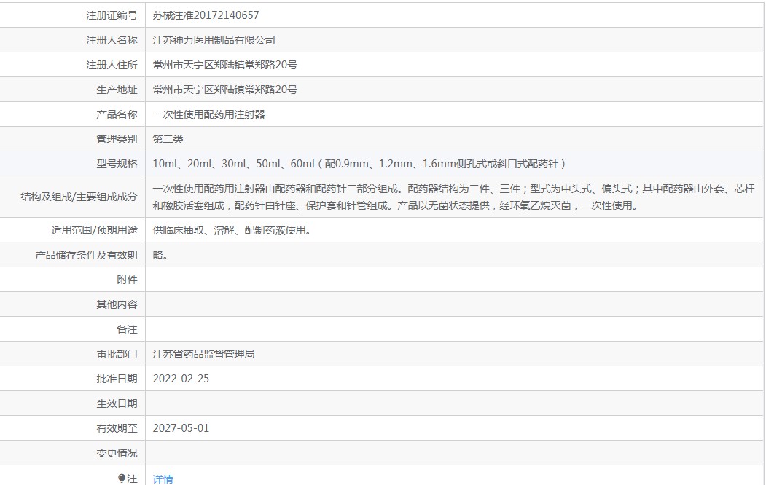The width and height of the screenshot is (766, 485).
Task: Click the 生产地址 label
Action: 117,90
